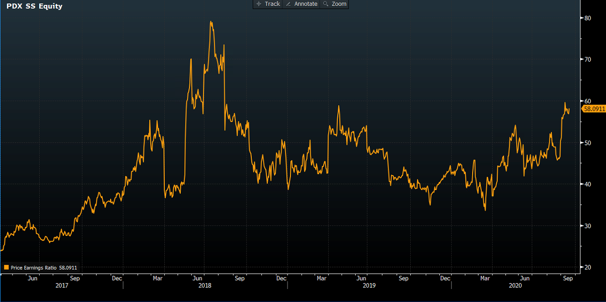The image size is (606, 302).
Task: Click the 80 label on y-axis
Action: pos(588,18)
